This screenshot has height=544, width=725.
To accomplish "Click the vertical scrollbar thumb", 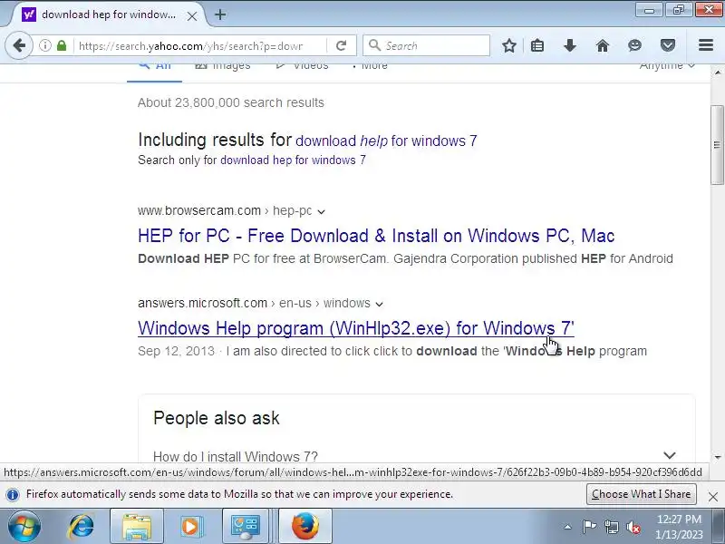I will click(718, 145).
